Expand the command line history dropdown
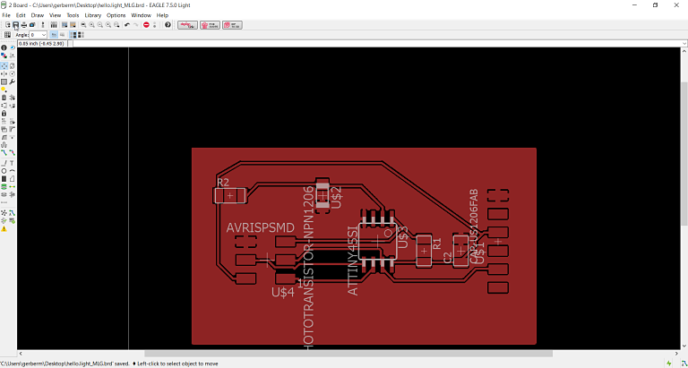Viewport: 688px width, 368px height. [x=684, y=43]
